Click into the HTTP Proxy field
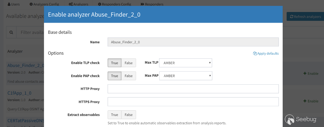The width and height of the screenshot is (324, 127). 193,89
